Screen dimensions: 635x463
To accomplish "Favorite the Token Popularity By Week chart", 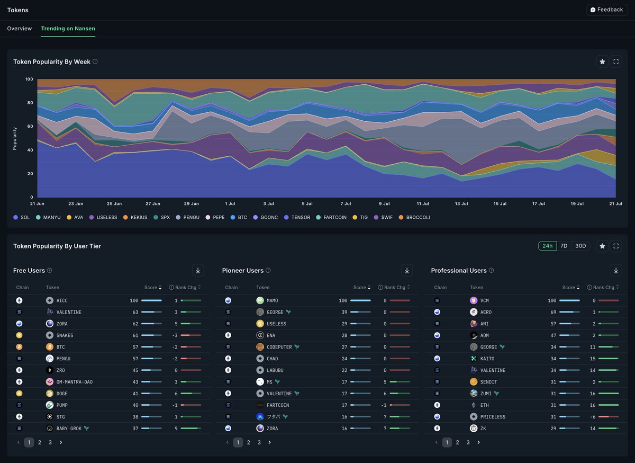I will pos(602,62).
